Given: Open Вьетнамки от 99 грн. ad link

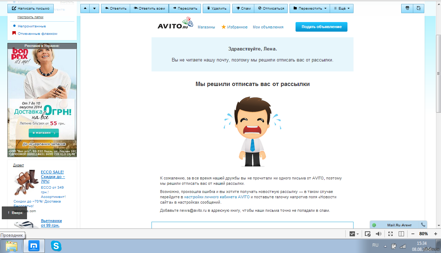Looking at the screenshot, I should [x=51, y=223].
